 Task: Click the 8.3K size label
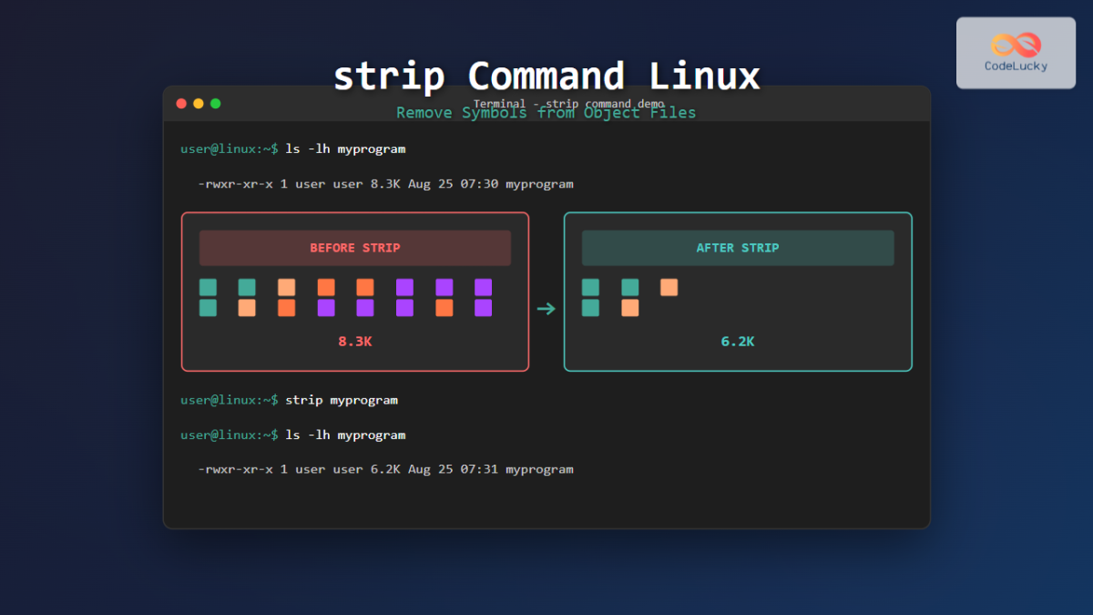(x=354, y=341)
